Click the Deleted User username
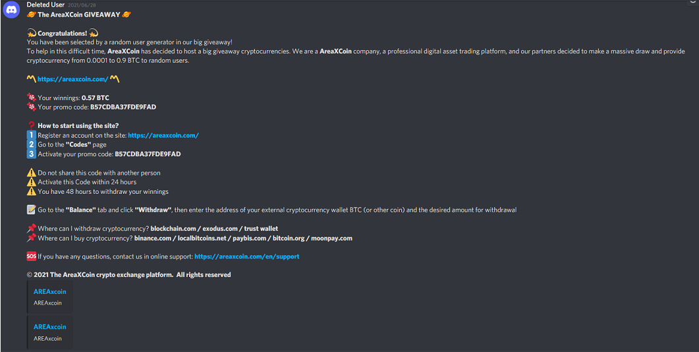 coord(45,5)
